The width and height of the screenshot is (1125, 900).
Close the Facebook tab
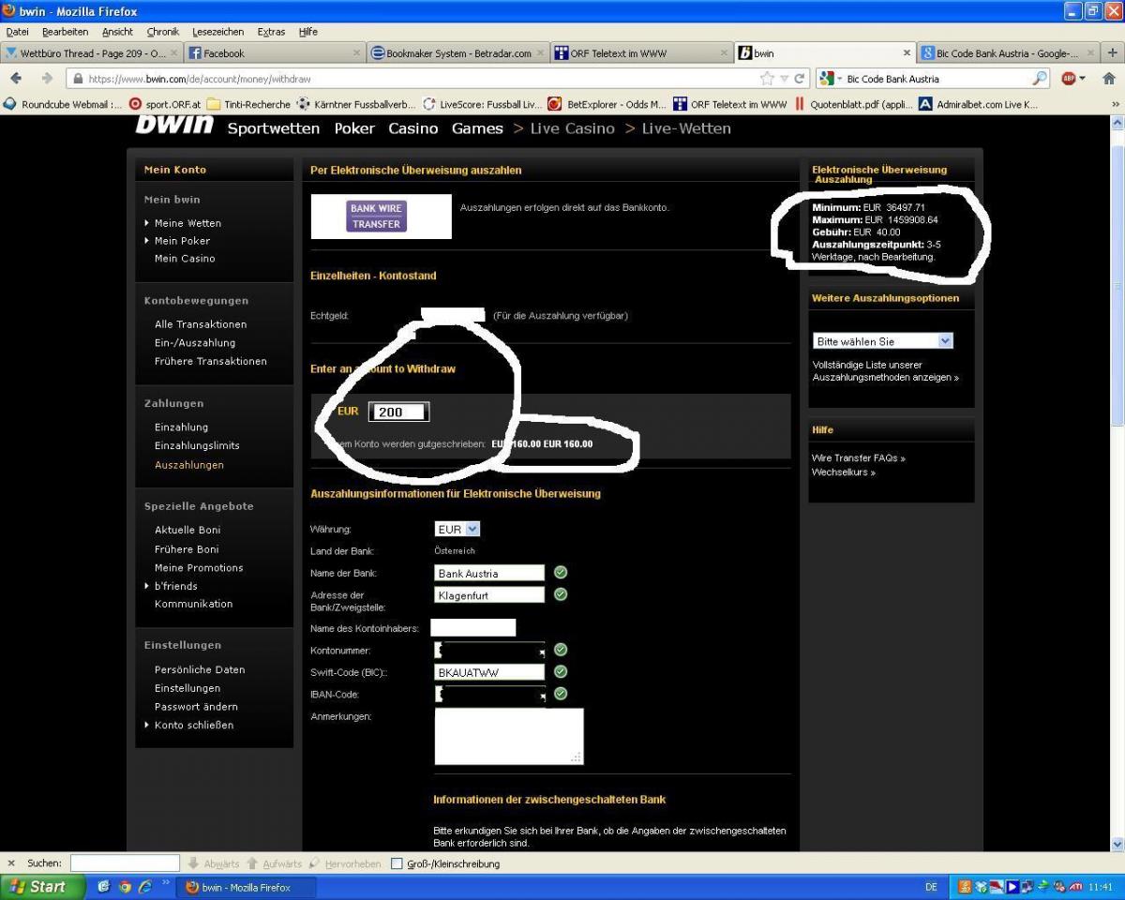click(x=356, y=53)
